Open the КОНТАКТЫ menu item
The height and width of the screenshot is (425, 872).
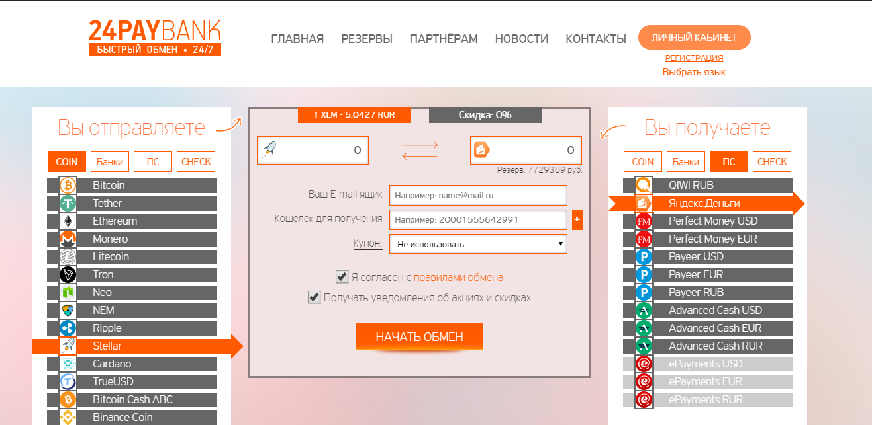596,39
